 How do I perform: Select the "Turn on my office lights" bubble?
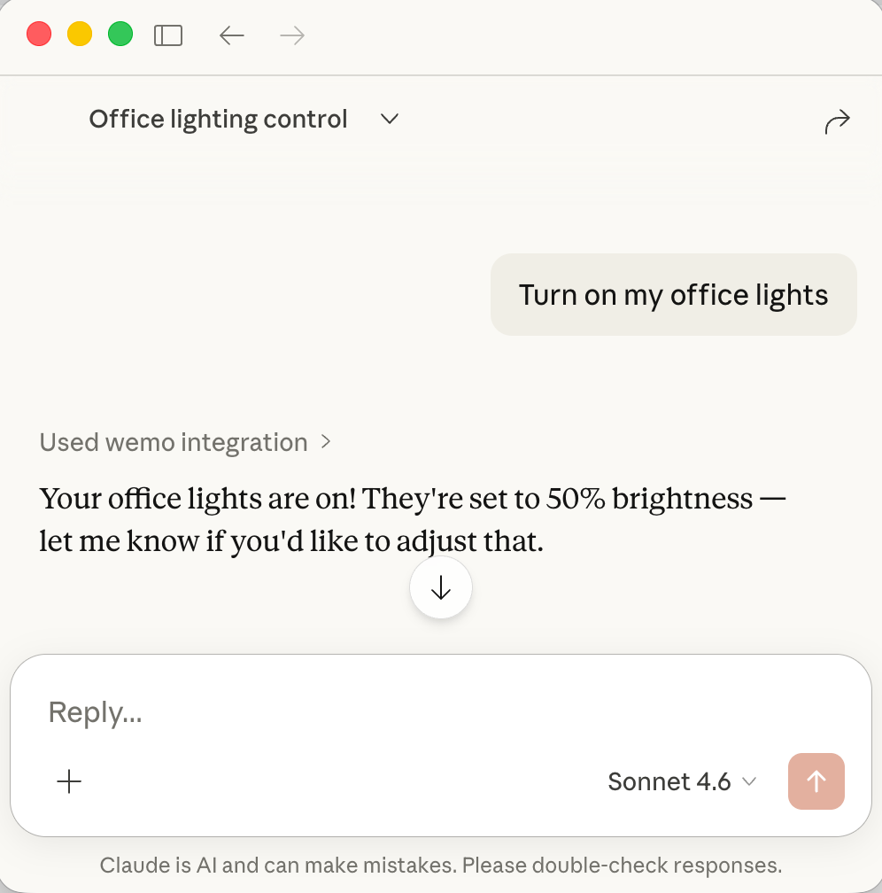coord(673,294)
